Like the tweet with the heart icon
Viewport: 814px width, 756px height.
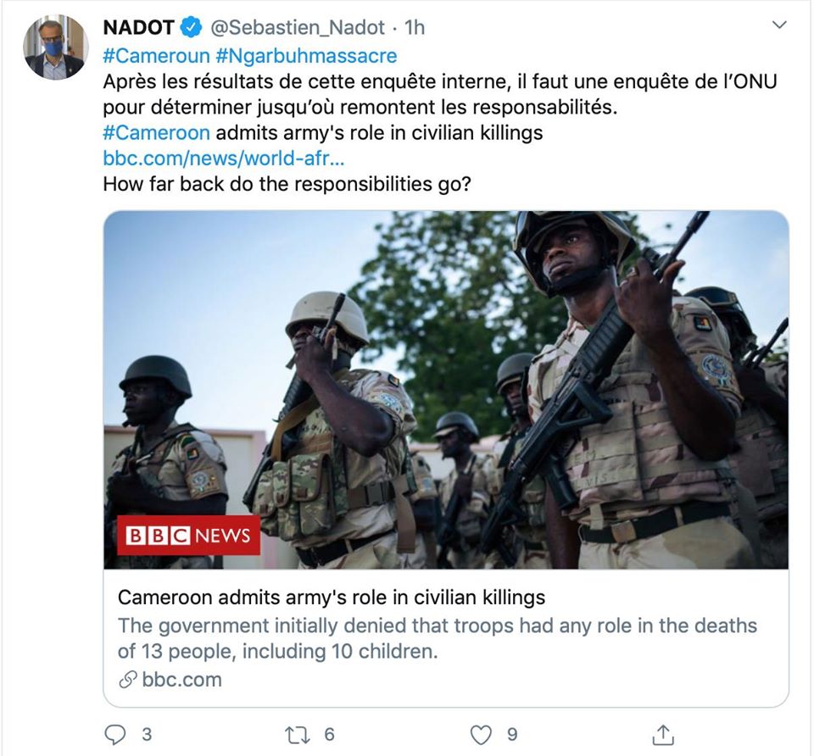[x=481, y=734]
